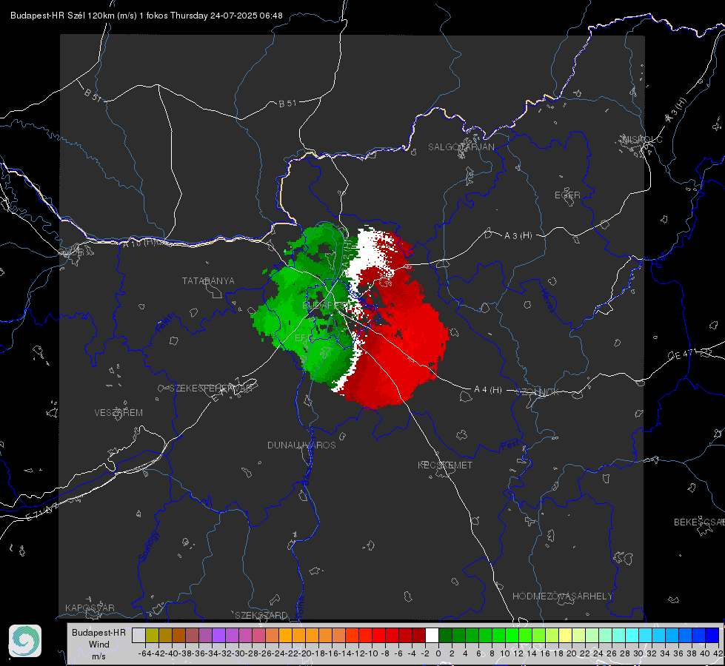The width and height of the screenshot is (725, 666).
Task: Select the HÓDMEZŐVÁSÁRHELY city label
Action: [x=562, y=596]
